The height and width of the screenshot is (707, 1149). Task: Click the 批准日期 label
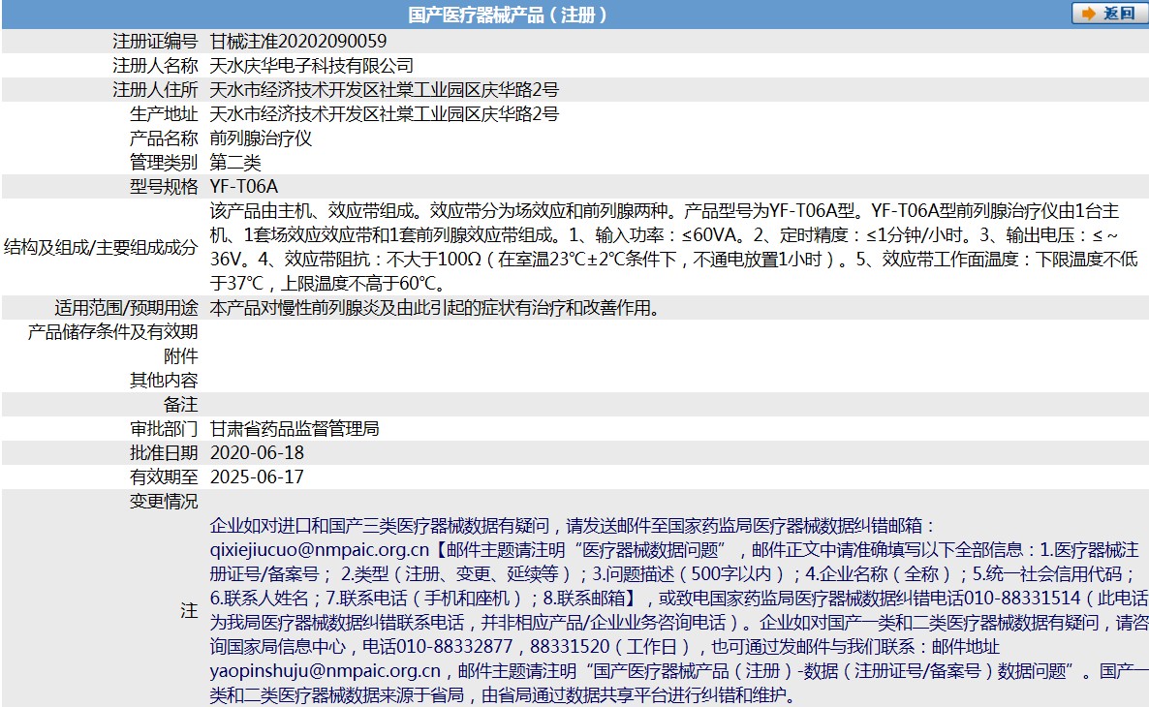pos(164,453)
